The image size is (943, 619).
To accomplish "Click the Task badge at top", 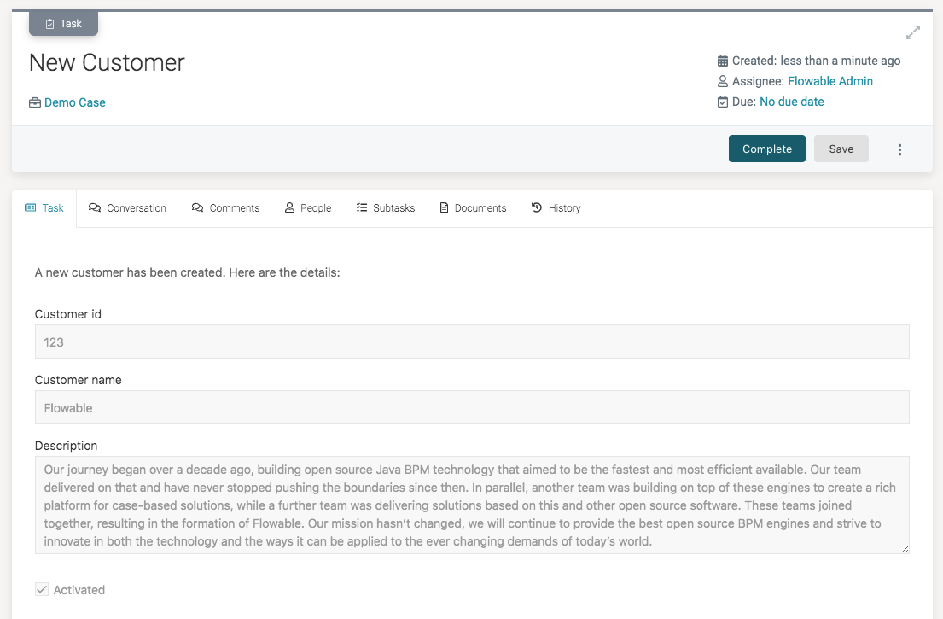I will pos(64,24).
